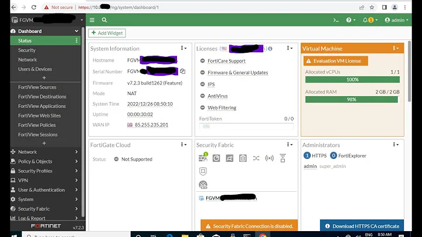Open the CLI console icon
Viewport: 422px width, 237px height.
tap(336, 20)
